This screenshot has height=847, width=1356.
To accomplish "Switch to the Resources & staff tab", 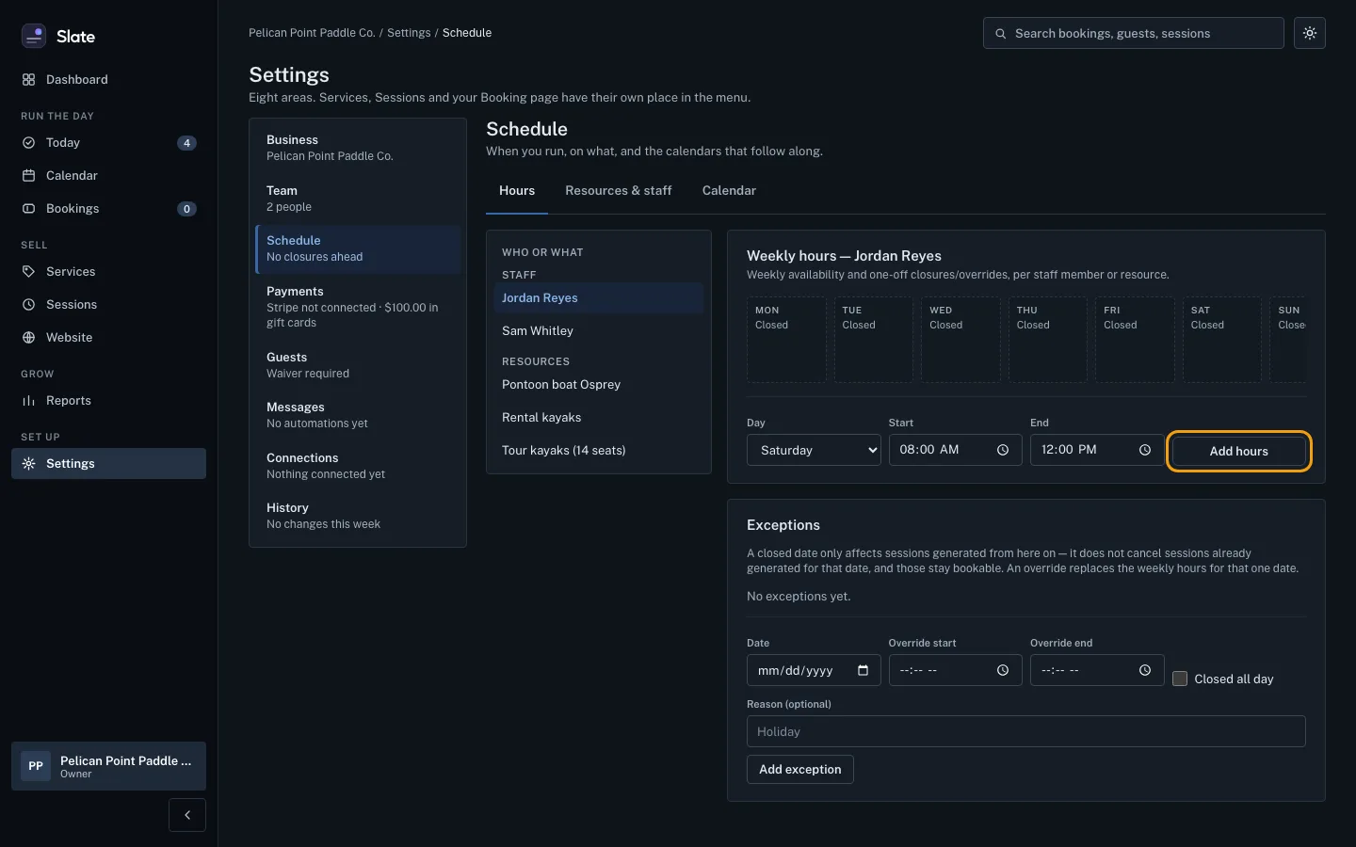I will pyautogui.click(x=619, y=190).
